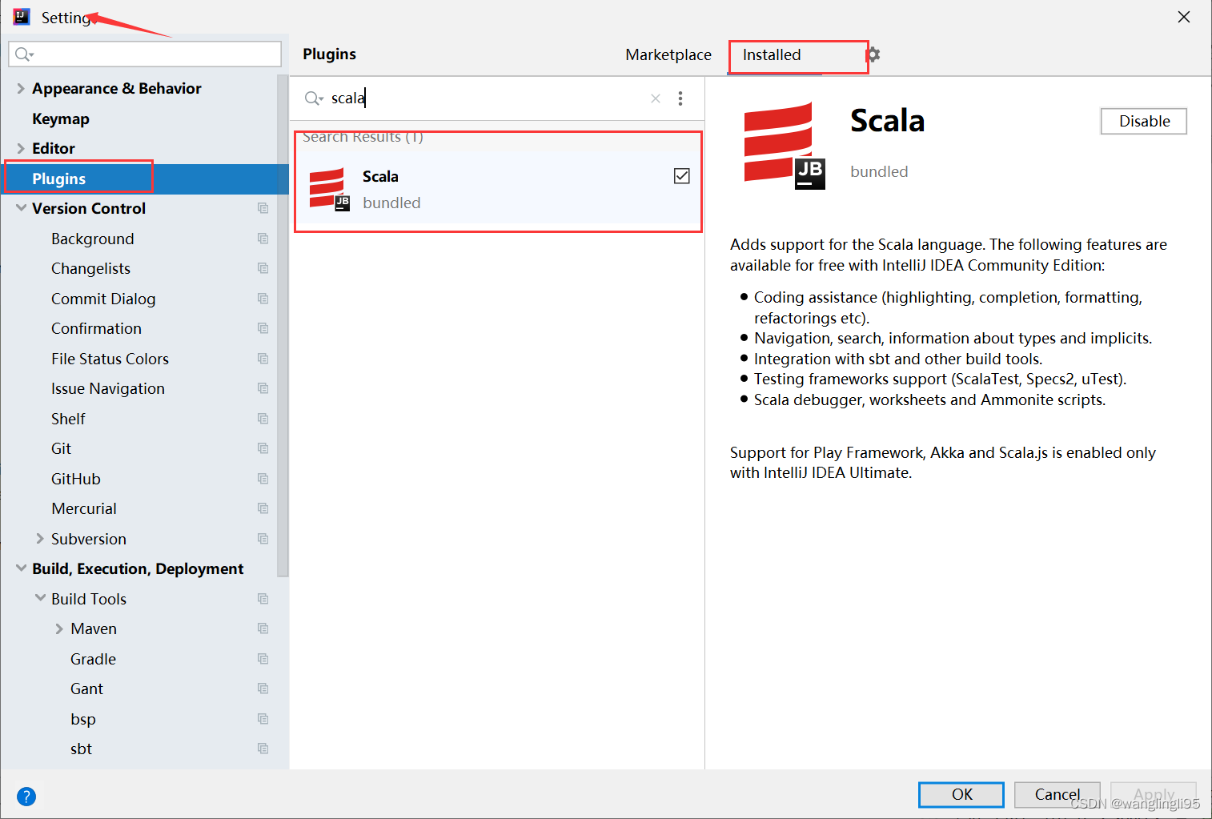Open the help question mark button
Screen dimensions: 1212x819
(26, 796)
